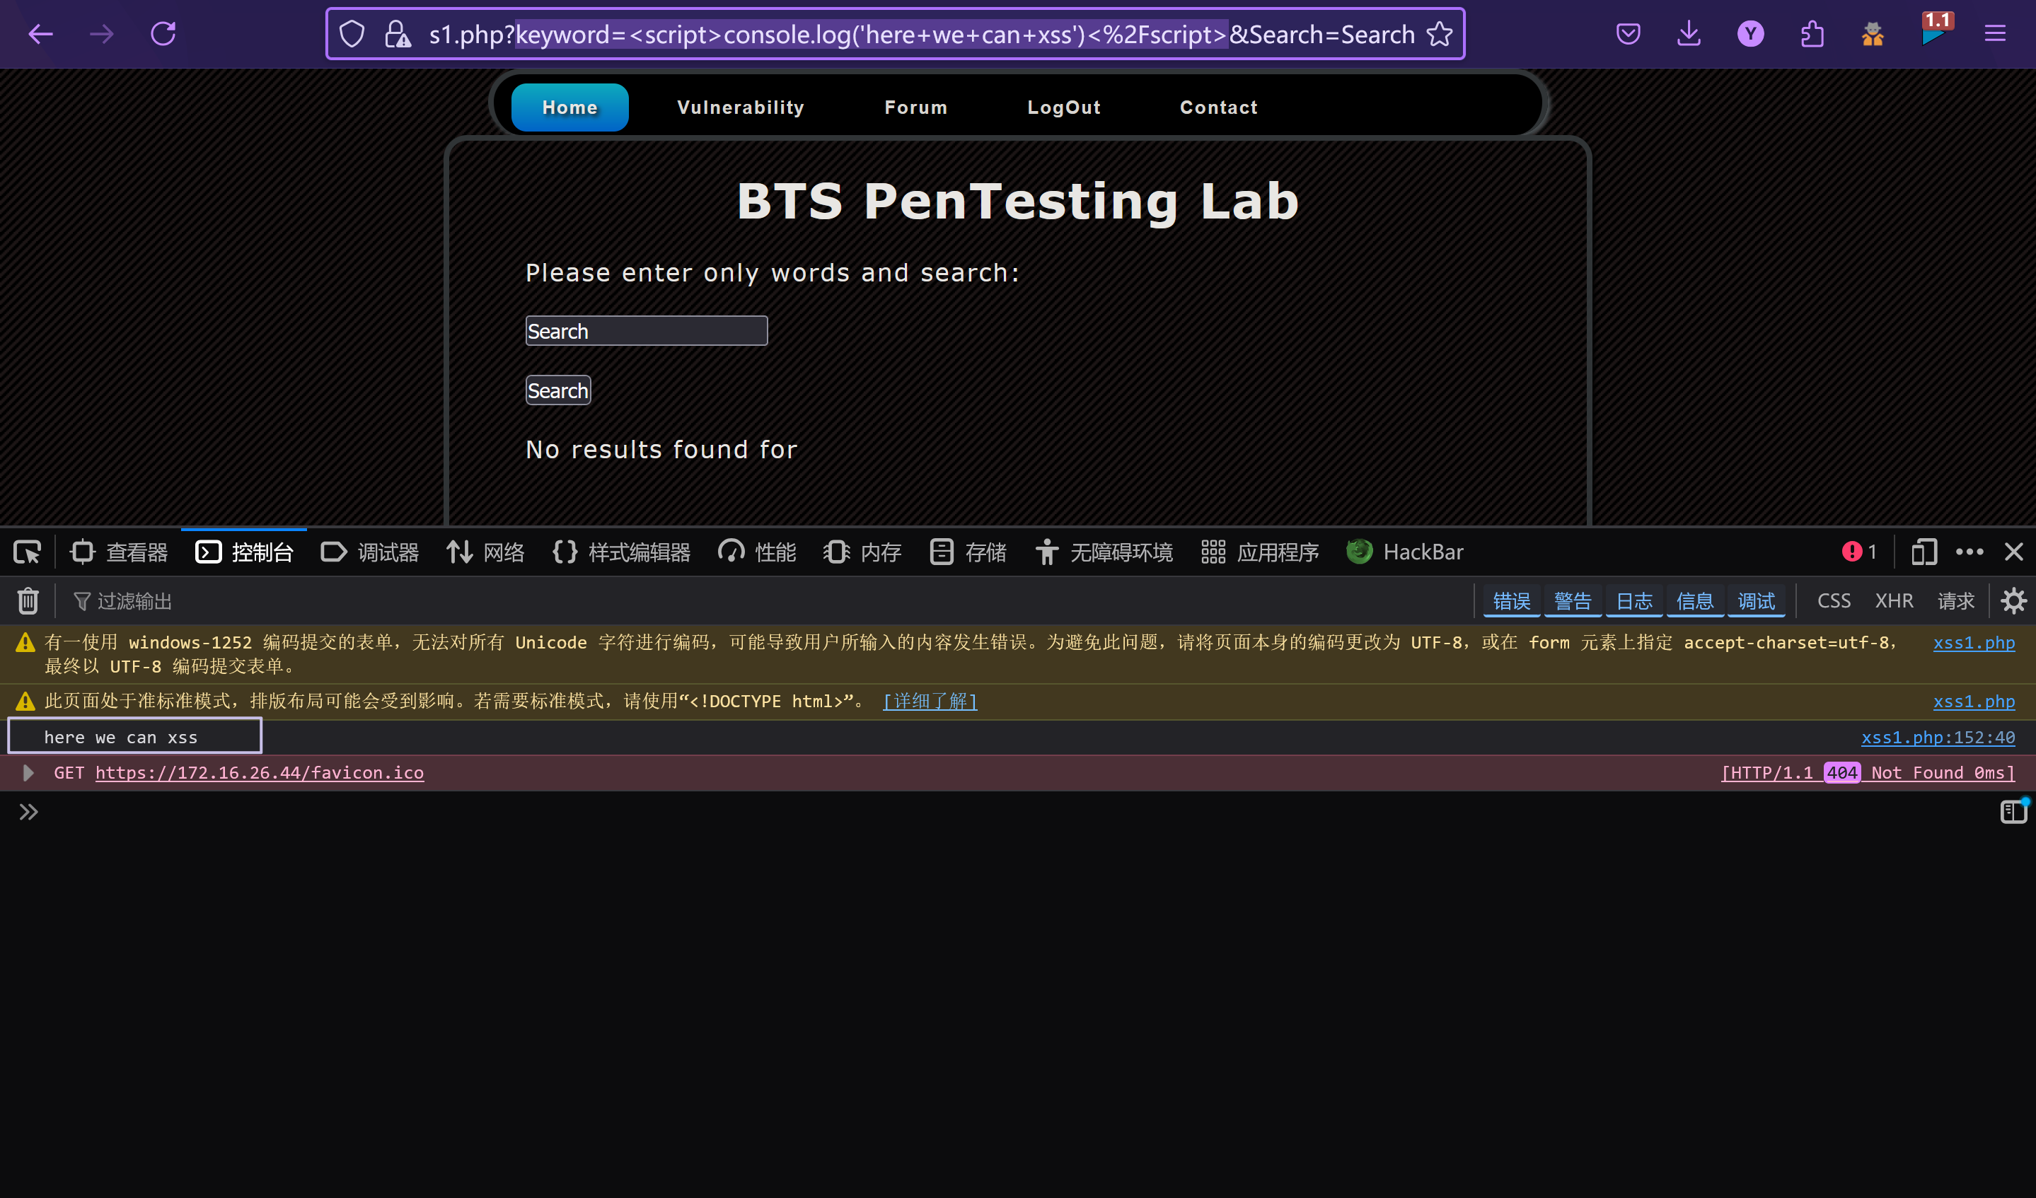Open Firefox hamburger application menu
The width and height of the screenshot is (2036, 1198).
(x=1995, y=34)
